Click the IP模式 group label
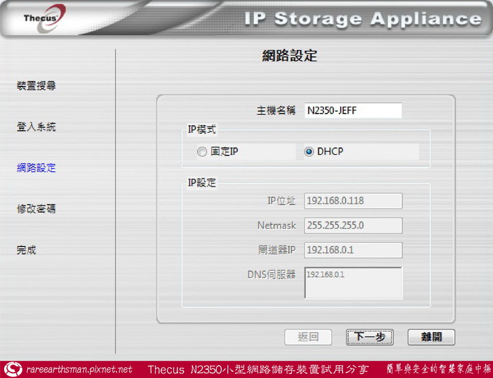Screen dimensions: 493x378 [202, 129]
